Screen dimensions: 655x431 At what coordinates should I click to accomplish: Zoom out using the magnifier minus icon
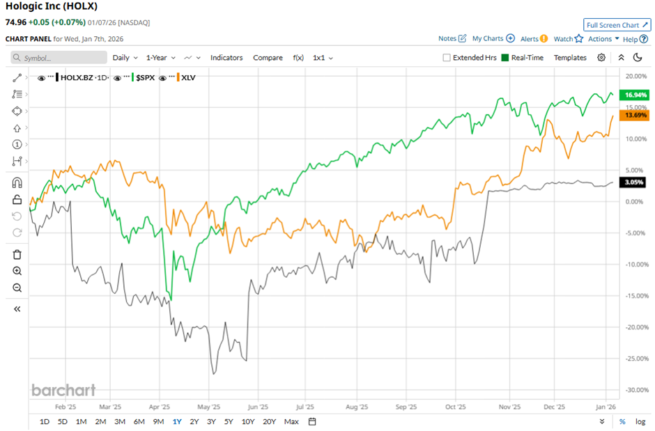17,288
